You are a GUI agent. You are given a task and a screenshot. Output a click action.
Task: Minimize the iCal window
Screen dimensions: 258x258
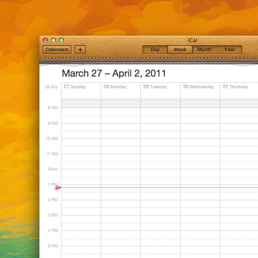(x=53, y=40)
